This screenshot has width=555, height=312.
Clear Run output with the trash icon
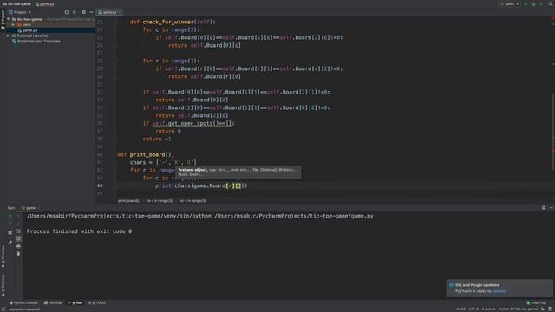18,254
